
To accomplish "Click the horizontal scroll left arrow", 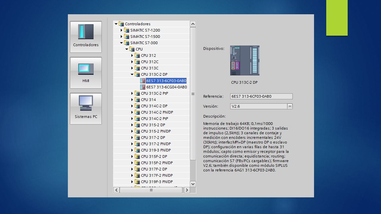I will (117, 190).
